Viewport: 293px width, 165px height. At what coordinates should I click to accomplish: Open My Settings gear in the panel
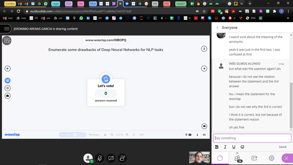[272, 158]
